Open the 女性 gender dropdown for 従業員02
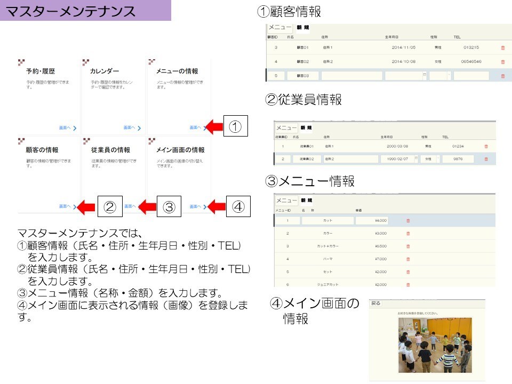Image resolution: width=512 pixels, height=384 pixels. click(438, 159)
